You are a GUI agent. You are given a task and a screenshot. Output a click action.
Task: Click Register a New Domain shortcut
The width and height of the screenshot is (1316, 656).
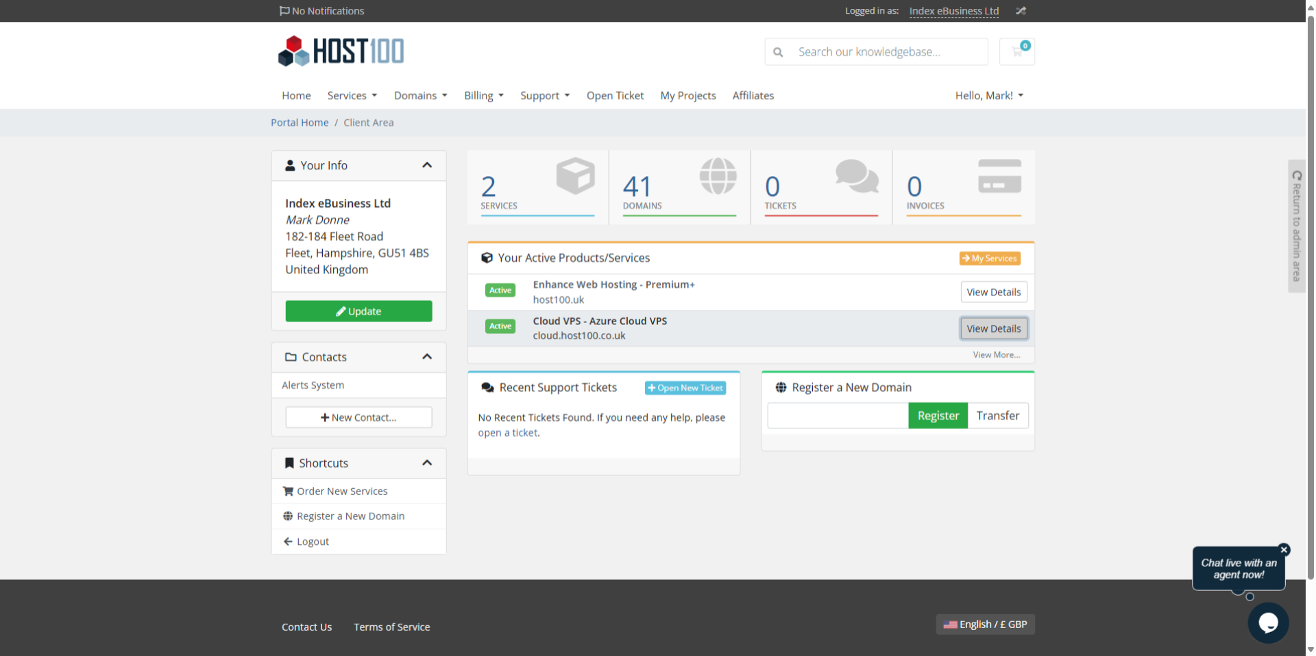358,516
